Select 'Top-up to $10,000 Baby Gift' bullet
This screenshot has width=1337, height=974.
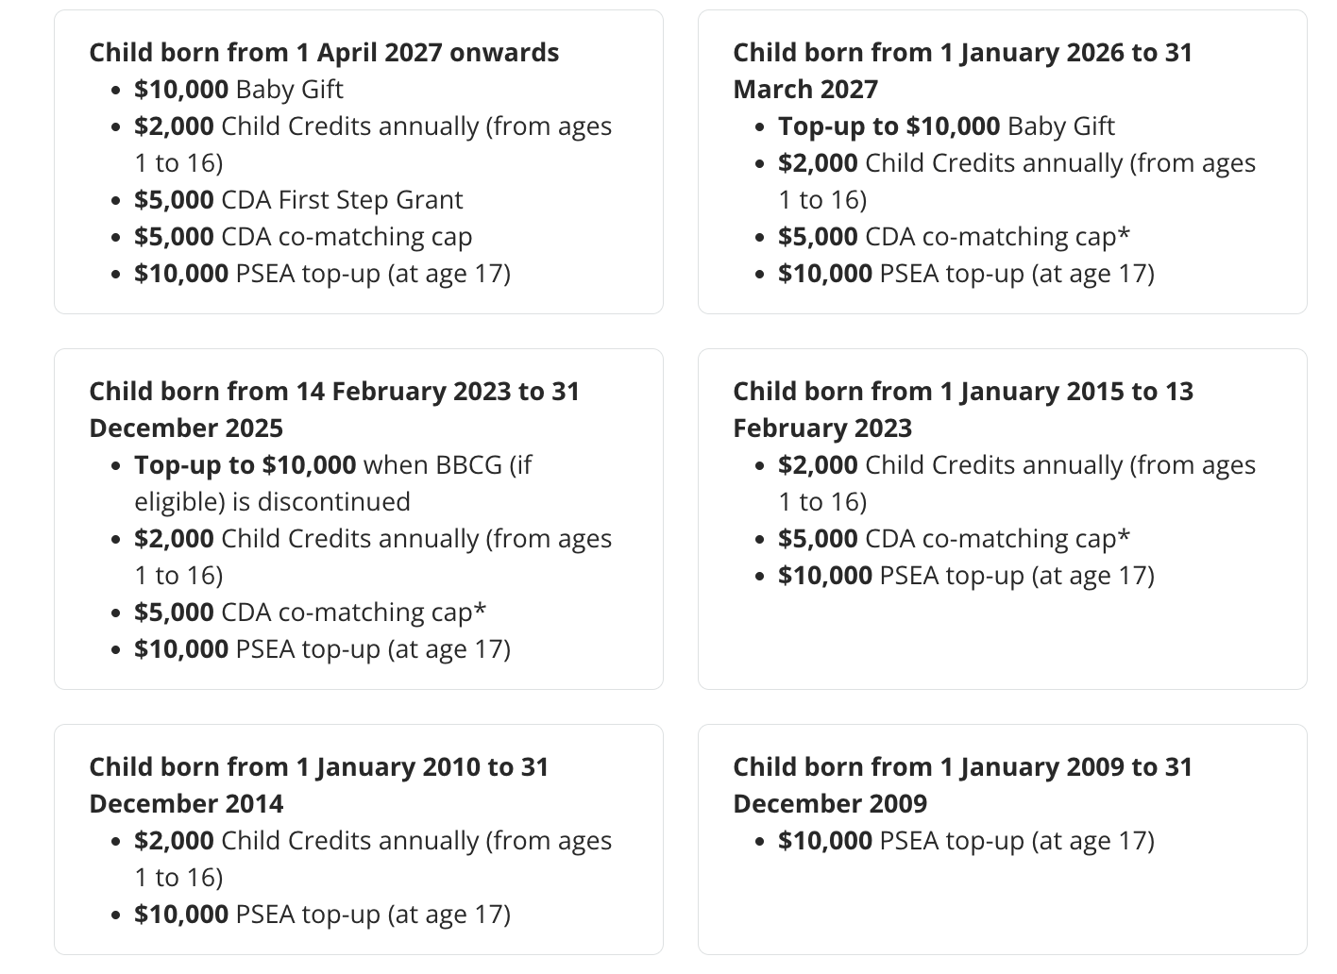946,126
